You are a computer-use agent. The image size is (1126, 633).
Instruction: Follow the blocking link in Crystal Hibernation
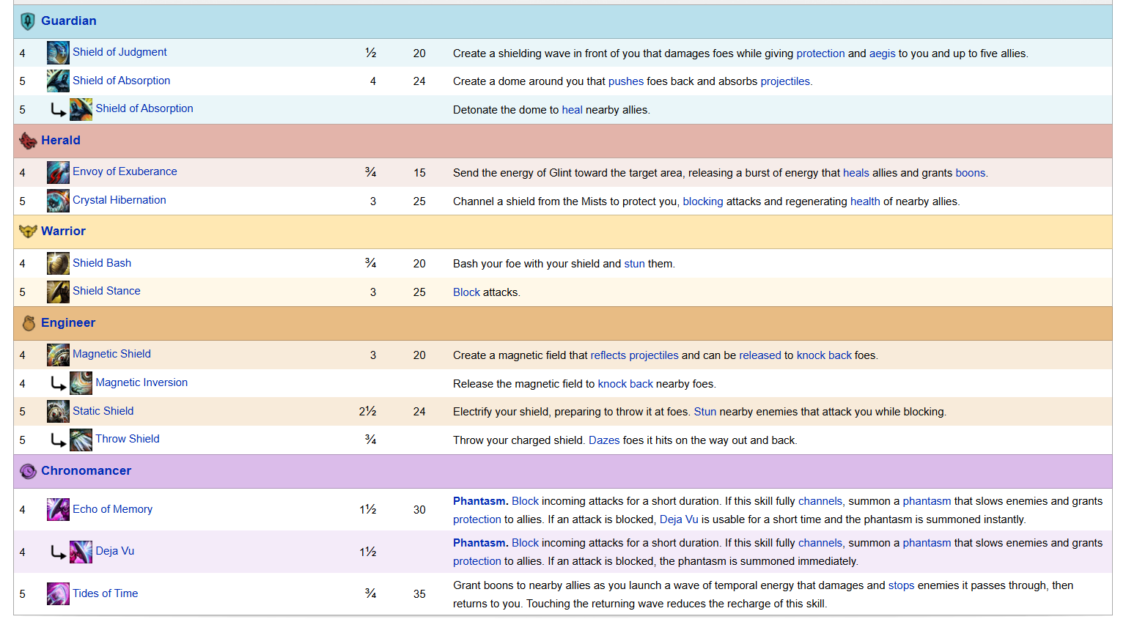point(703,201)
